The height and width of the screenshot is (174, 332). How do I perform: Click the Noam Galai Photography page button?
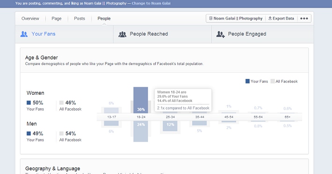coord(236,18)
